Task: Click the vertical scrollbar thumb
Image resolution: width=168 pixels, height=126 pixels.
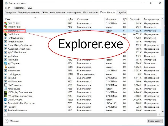Action: (163, 50)
